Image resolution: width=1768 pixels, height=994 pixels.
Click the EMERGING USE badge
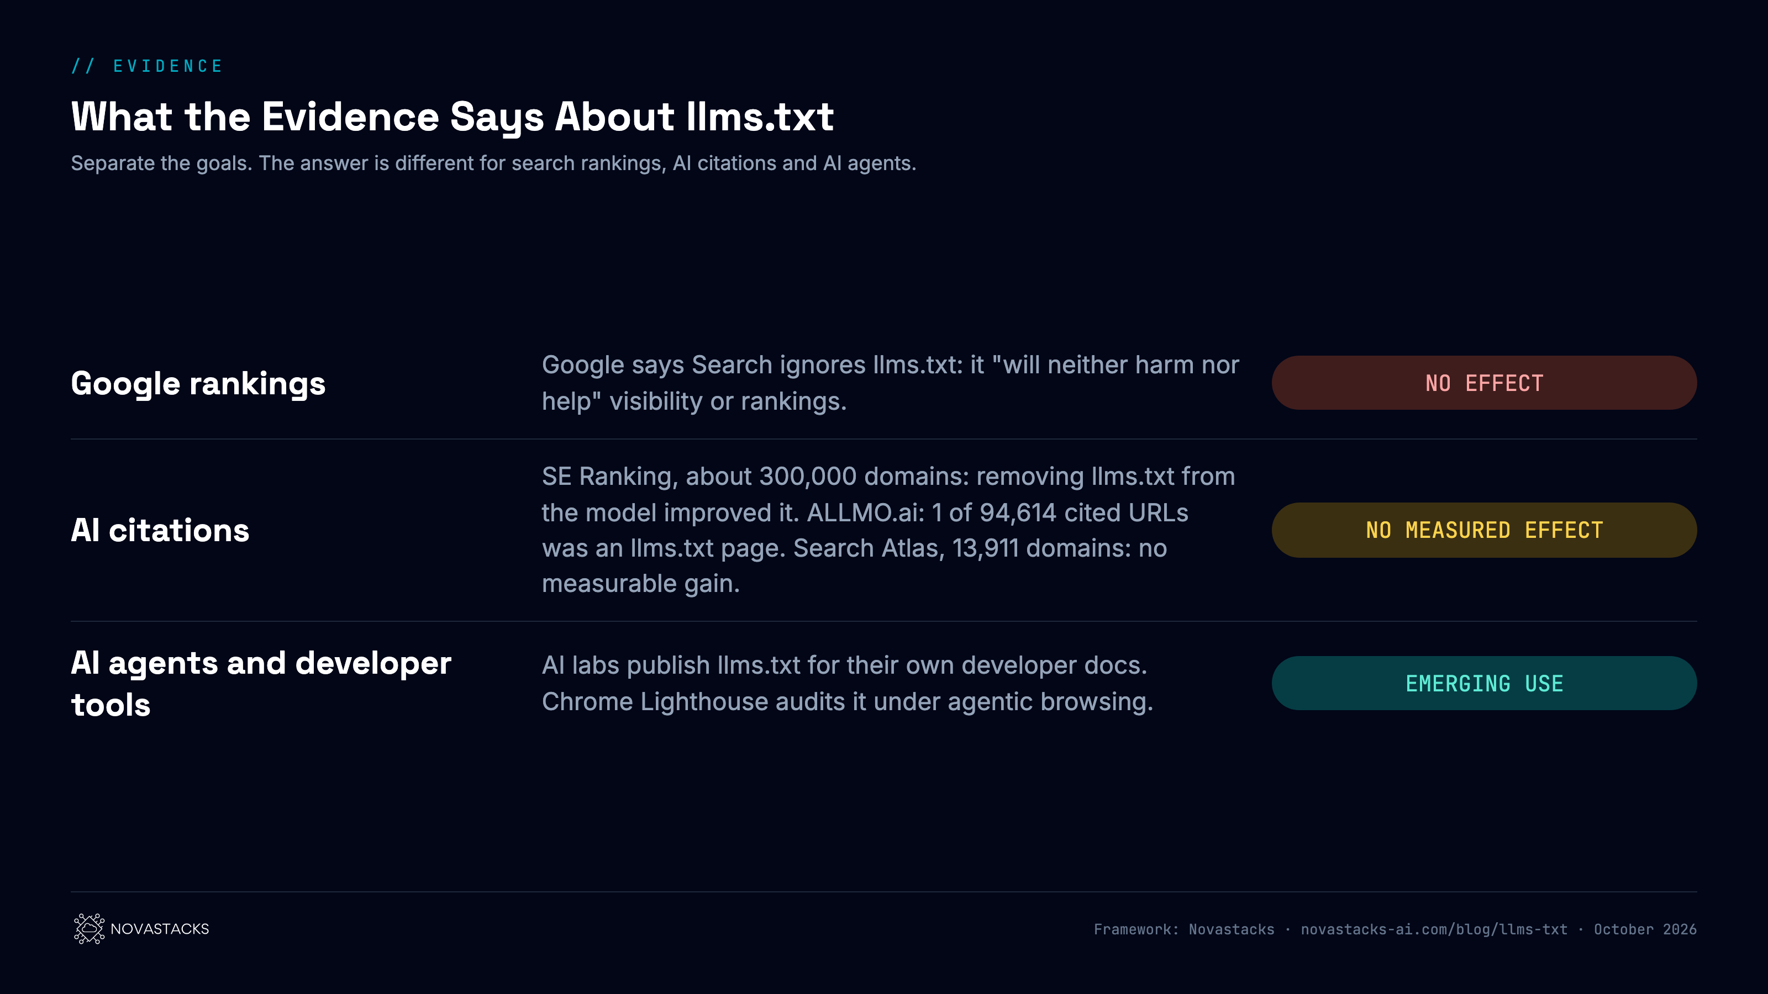click(1484, 683)
